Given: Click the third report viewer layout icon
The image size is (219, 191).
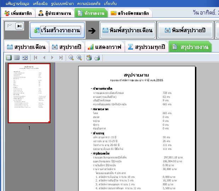Looking at the screenshot, I should tap(25, 57).
